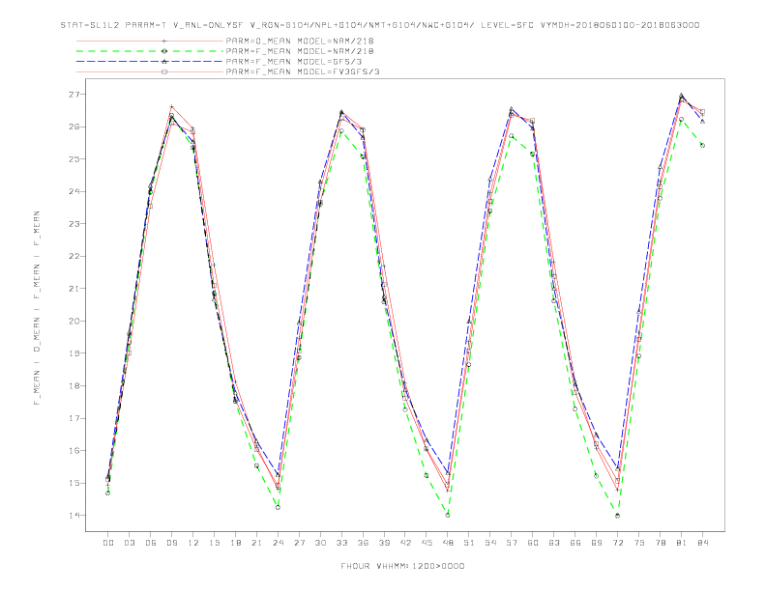The image size is (766, 591).
Task: Click x-axis tick label 78
Action: [661, 543]
